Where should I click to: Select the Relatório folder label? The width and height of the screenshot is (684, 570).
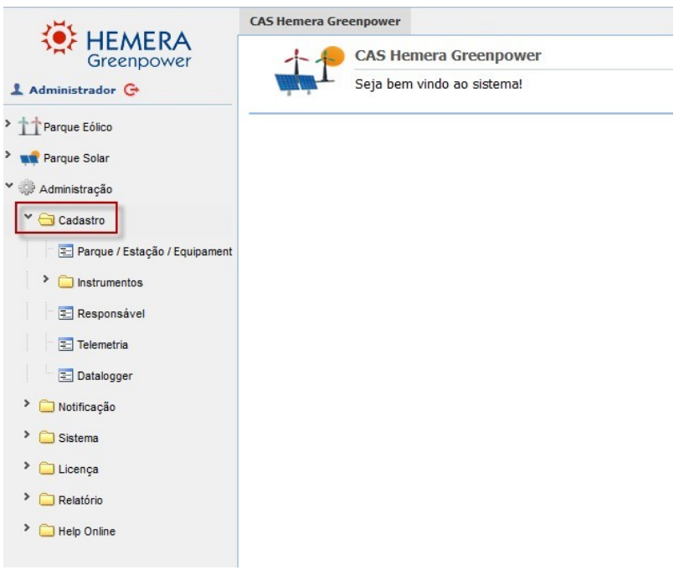[80, 501]
